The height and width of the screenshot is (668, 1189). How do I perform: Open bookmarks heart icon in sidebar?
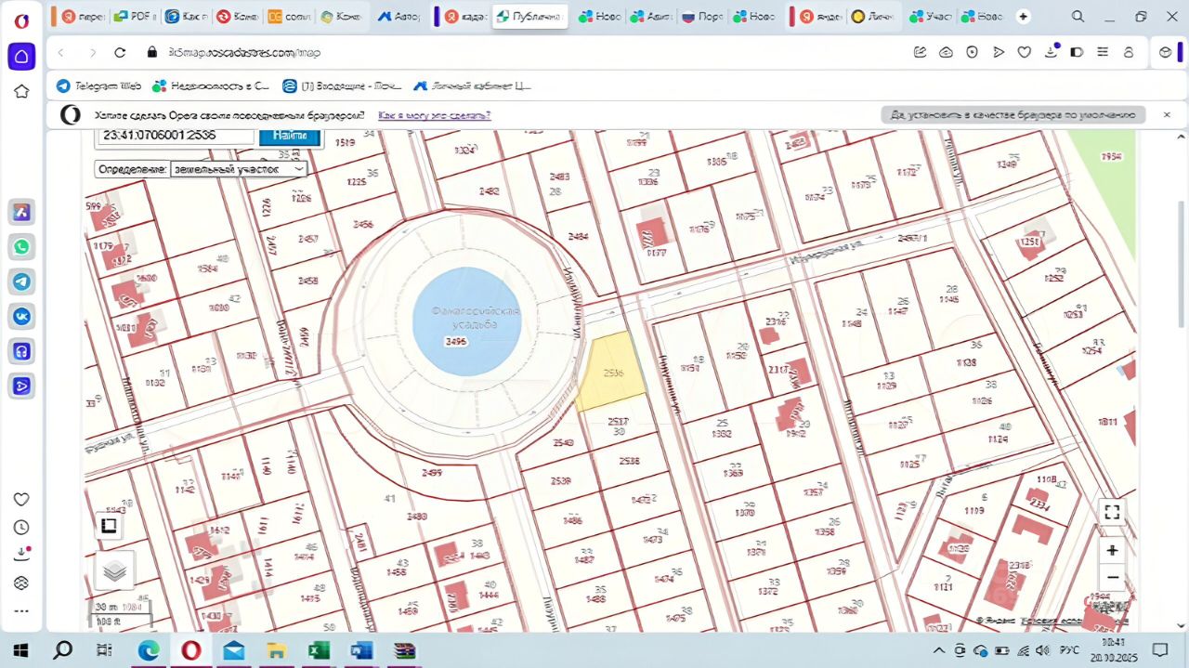(x=21, y=499)
